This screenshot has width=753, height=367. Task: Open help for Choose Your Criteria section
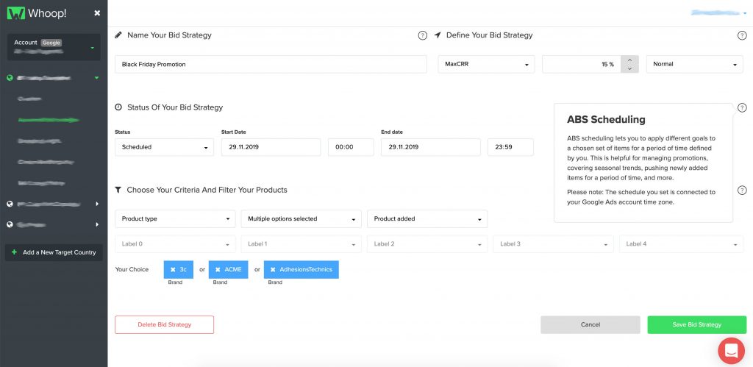tap(742, 190)
